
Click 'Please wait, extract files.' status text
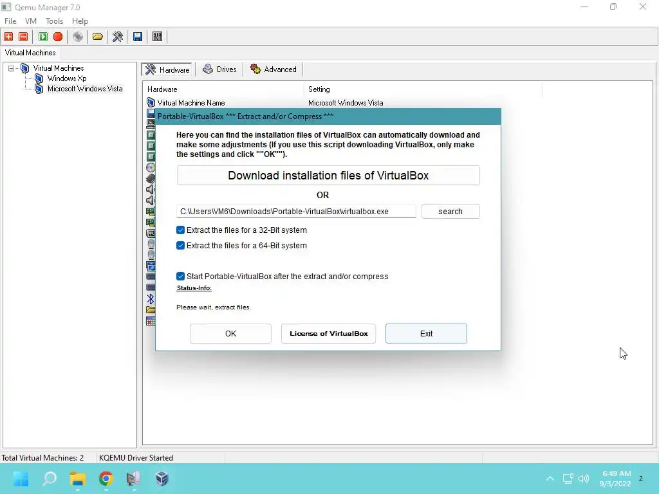pyautogui.click(x=214, y=307)
